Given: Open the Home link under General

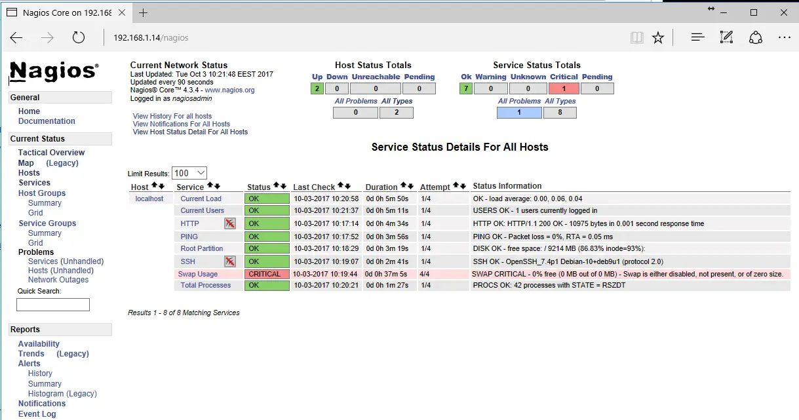Looking at the screenshot, I should 29,111.
